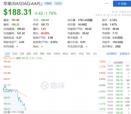Add AAPL to watchlist with 自选 button
The height and width of the screenshot is (114, 131).
click(122, 4)
